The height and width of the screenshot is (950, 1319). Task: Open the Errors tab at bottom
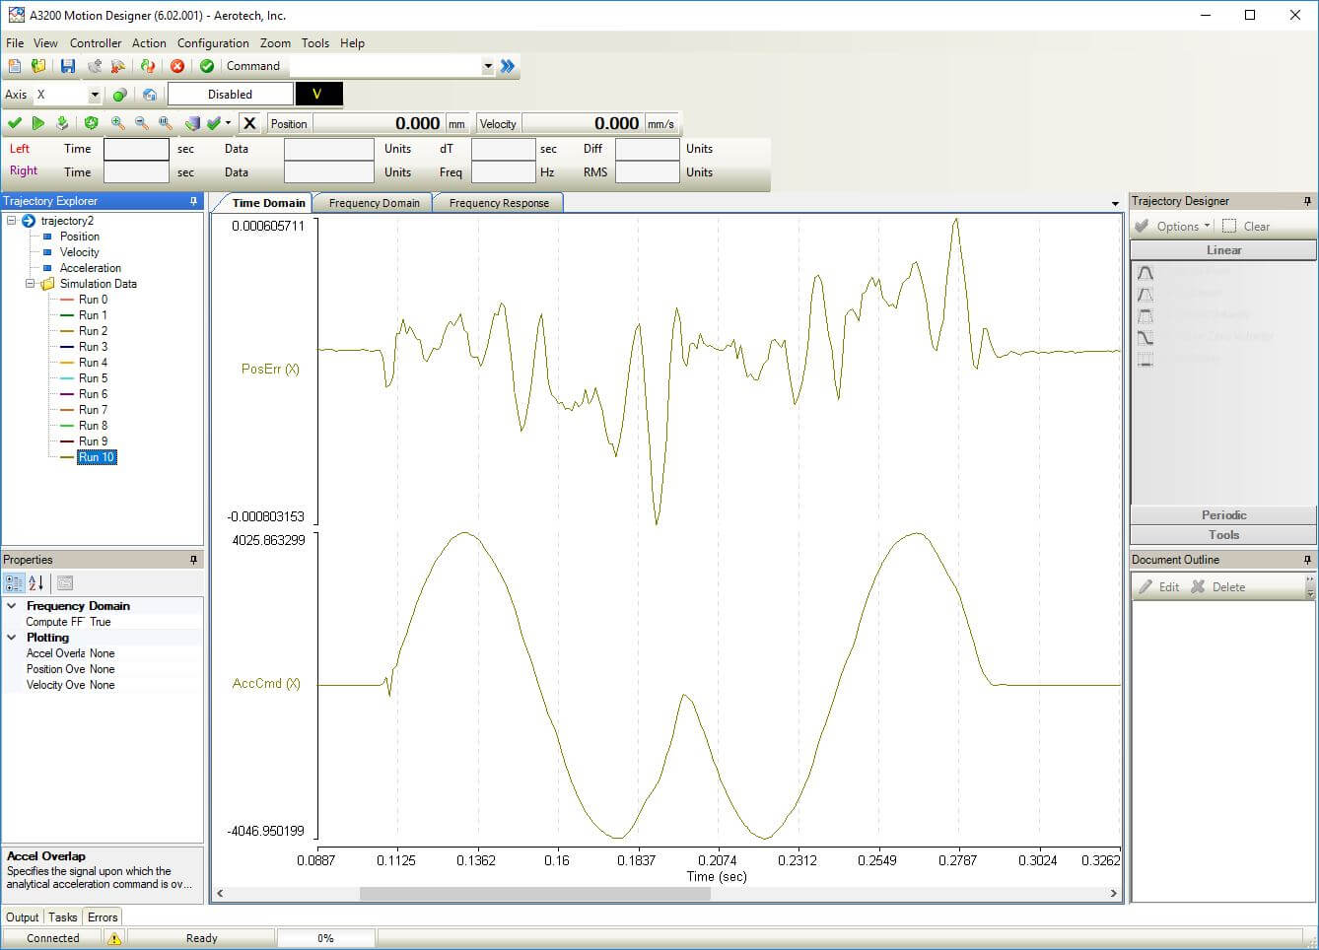coord(103,917)
